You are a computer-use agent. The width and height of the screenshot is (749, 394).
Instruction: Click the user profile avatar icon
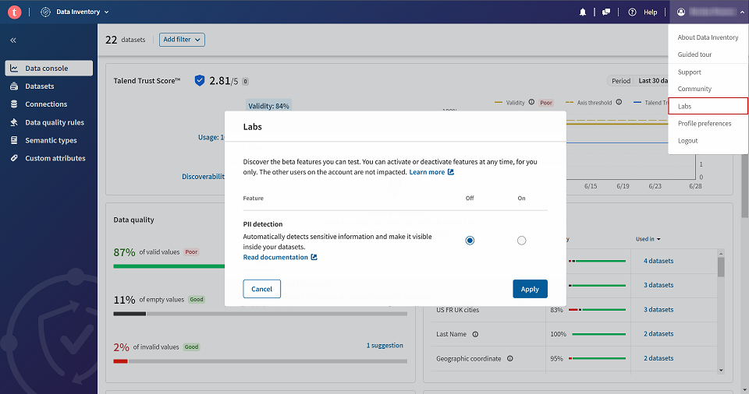tap(681, 12)
